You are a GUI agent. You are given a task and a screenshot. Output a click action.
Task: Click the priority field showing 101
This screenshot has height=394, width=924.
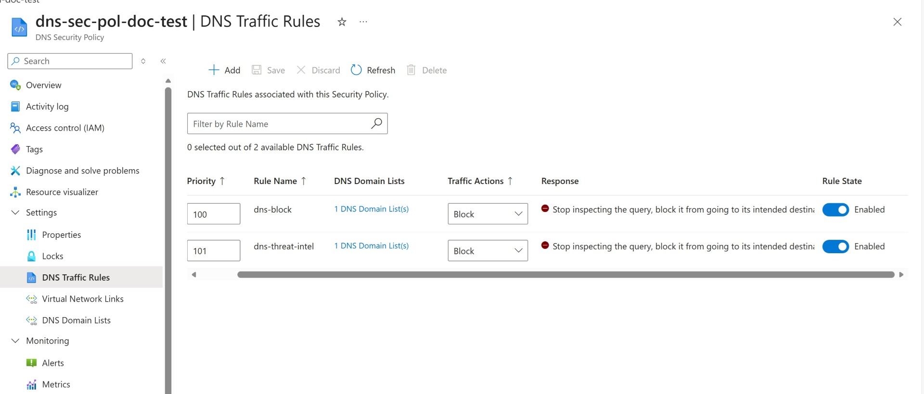click(x=214, y=251)
